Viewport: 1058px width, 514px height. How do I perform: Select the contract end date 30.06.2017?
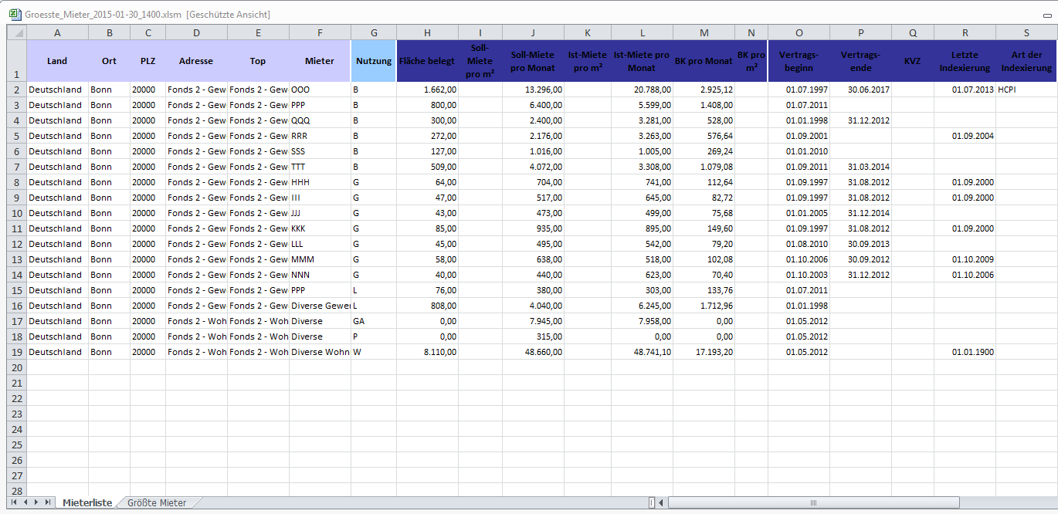click(x=861, y=90)
